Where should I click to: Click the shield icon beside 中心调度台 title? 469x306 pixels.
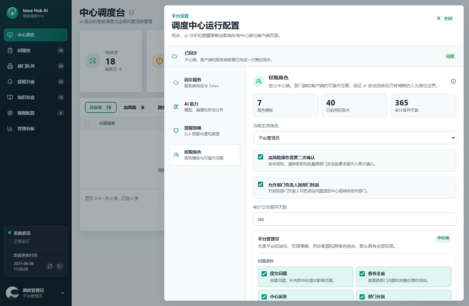(x=132, y=12)
